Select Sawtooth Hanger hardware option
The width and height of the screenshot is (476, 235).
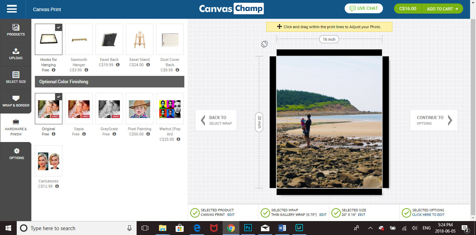pyautogui.click(x=79, y=39)
